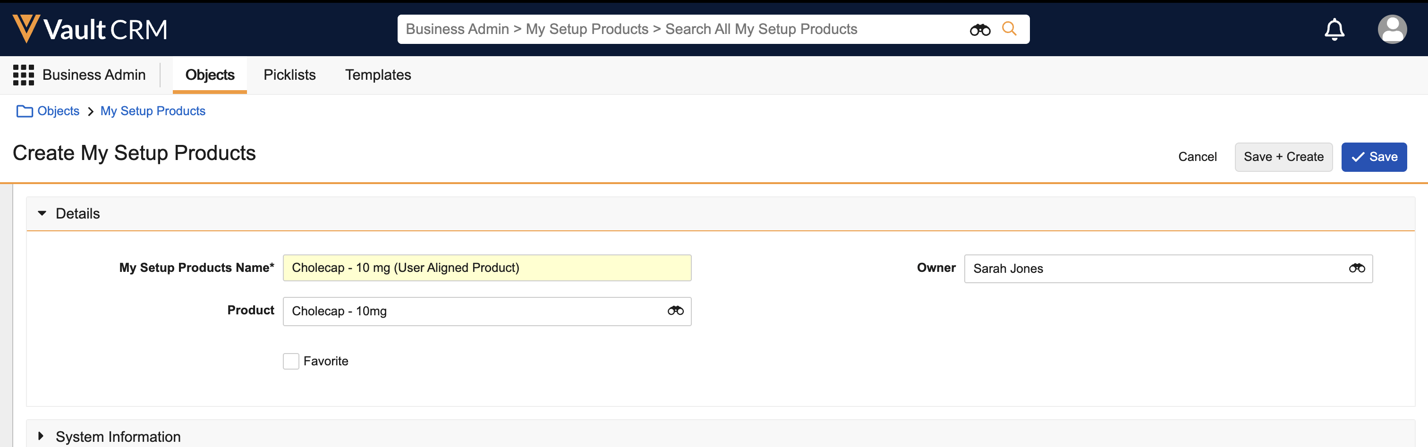Collapse the Details section

(42, 213)
